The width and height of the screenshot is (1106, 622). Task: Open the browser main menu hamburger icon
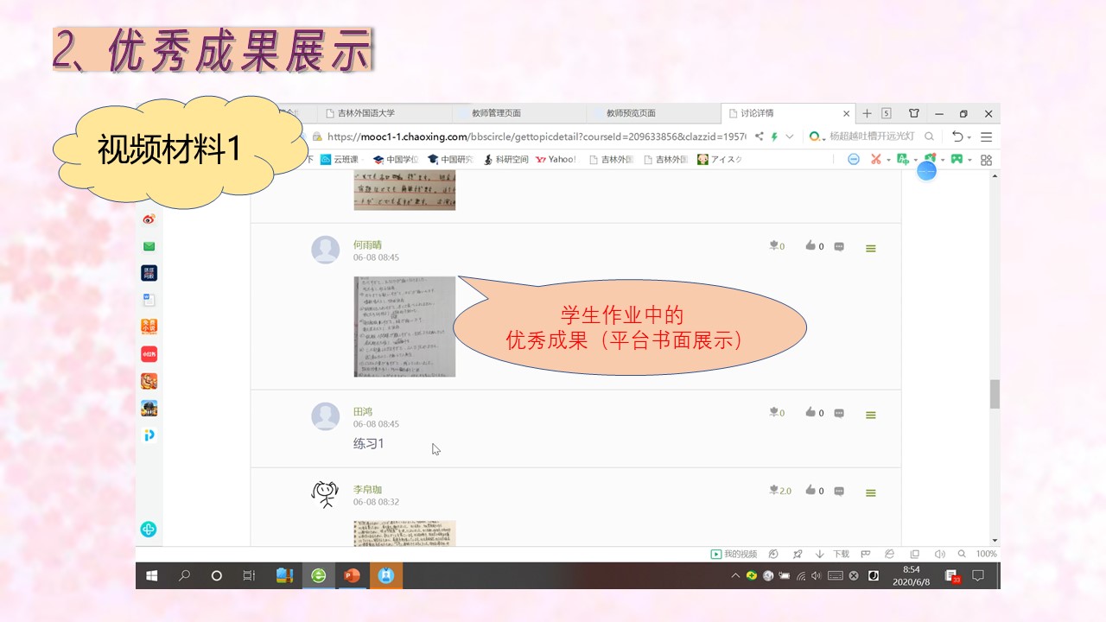click(x=986, y=136)
